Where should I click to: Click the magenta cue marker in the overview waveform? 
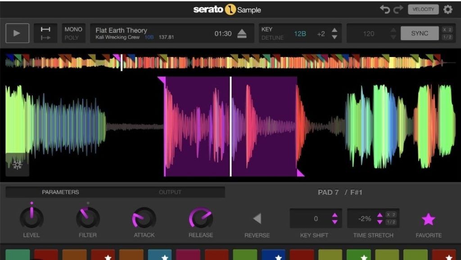point(117,57)
